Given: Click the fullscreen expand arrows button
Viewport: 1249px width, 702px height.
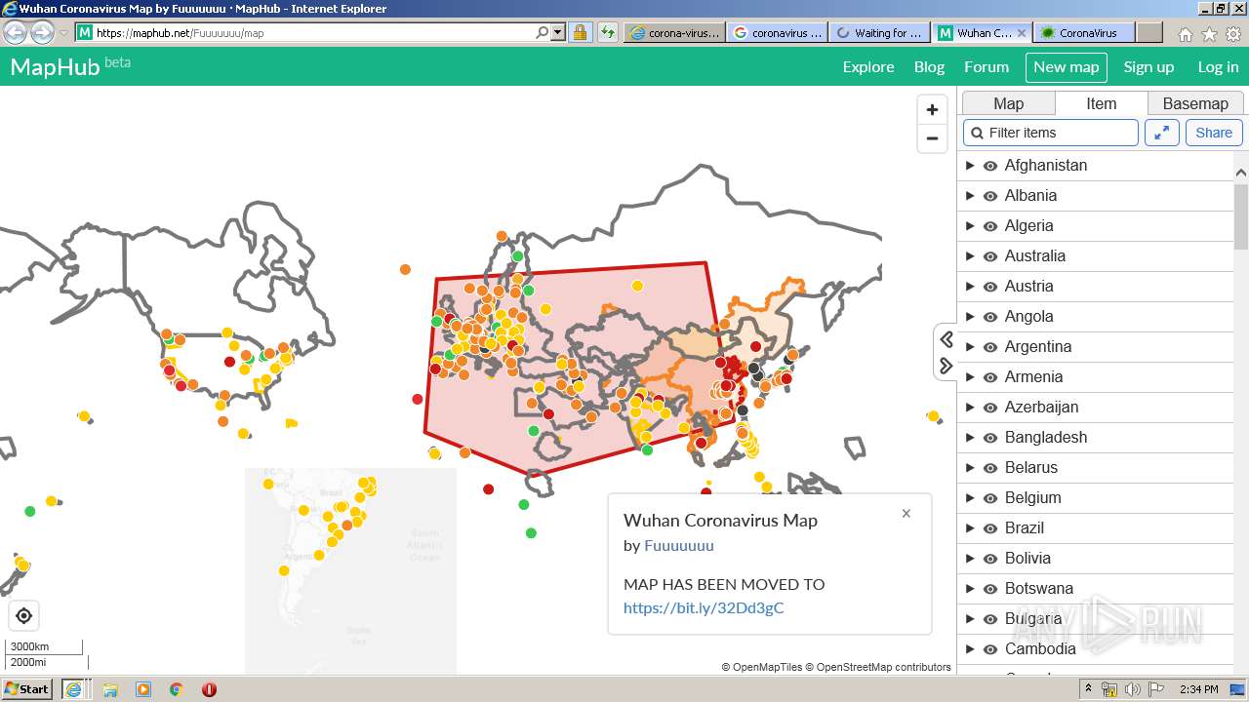Looking at the screenshot, I should (1161, 133).
